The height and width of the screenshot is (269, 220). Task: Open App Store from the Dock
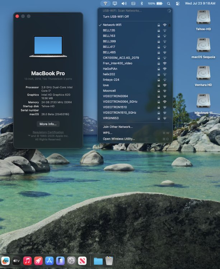(x=50, y=261)
